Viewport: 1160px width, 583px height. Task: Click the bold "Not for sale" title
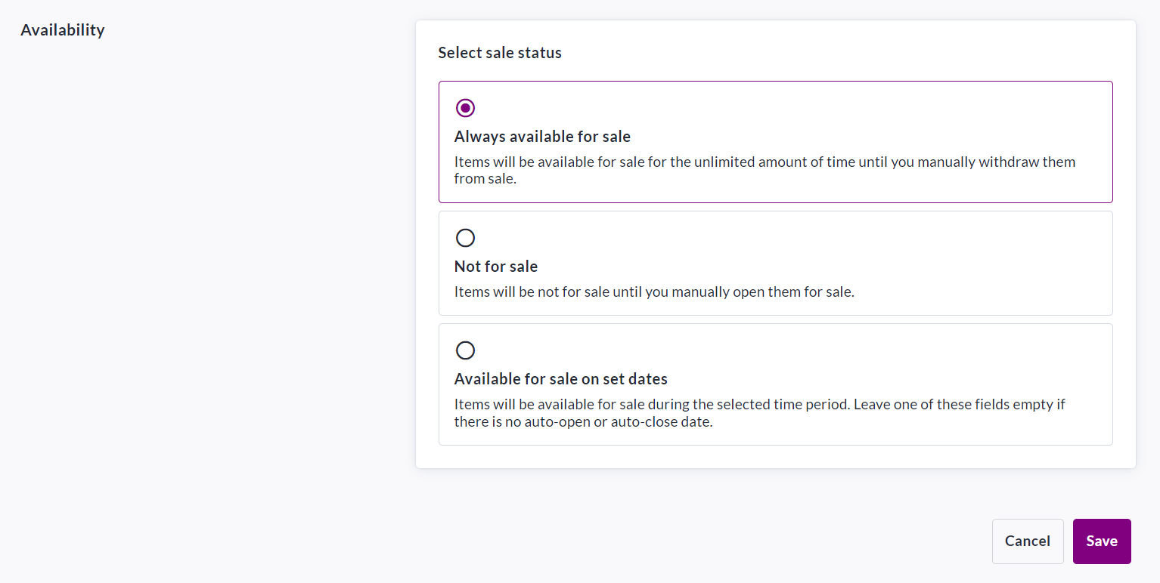click(496, 267)
